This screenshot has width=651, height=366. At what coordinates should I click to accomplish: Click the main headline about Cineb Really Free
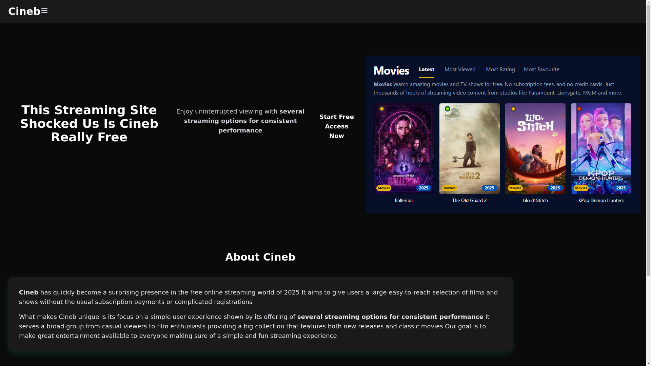click(89, 124)
